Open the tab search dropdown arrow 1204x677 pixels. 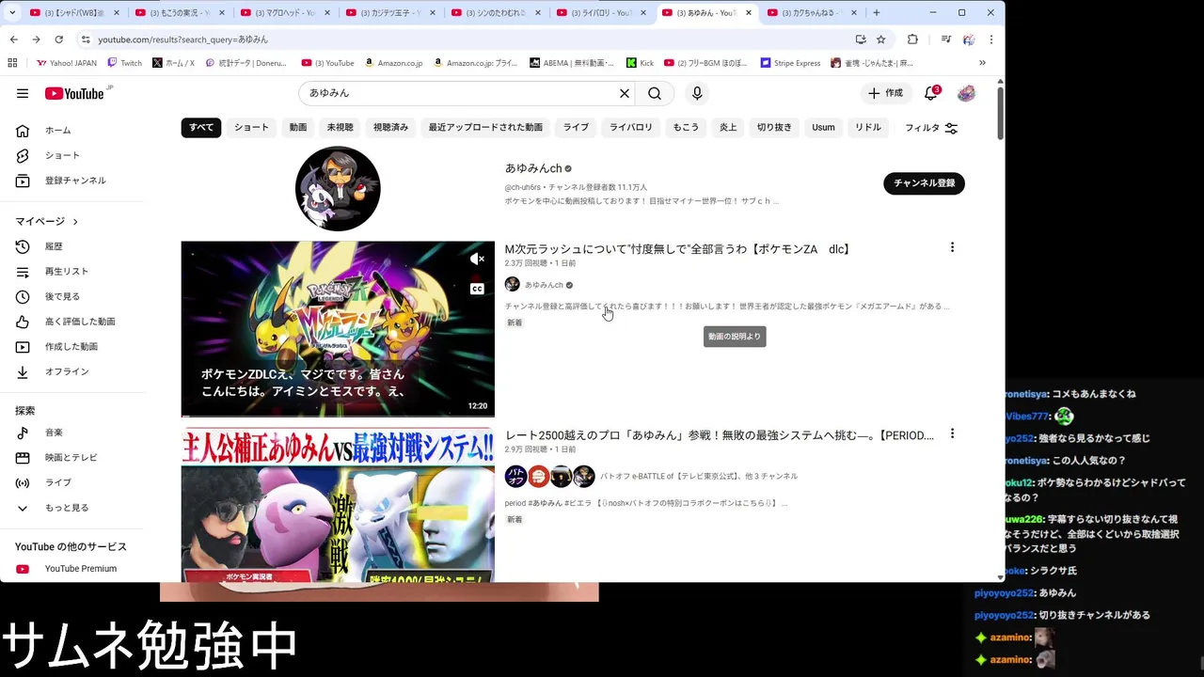(x=12, y=13)
